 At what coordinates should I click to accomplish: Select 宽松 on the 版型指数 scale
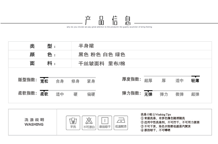click(x=44, y=81)
